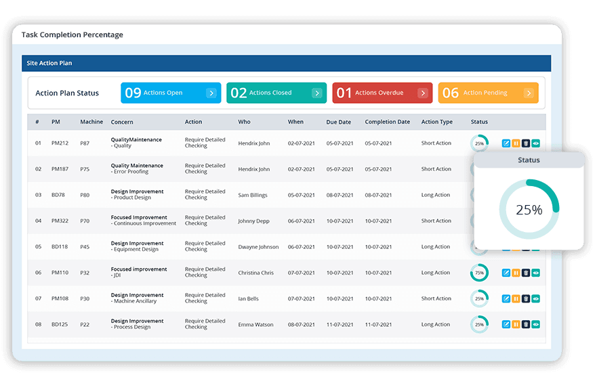Click the 25% progress ring for PM212
This screenshot has height=383, width=595.
(479, 143)
